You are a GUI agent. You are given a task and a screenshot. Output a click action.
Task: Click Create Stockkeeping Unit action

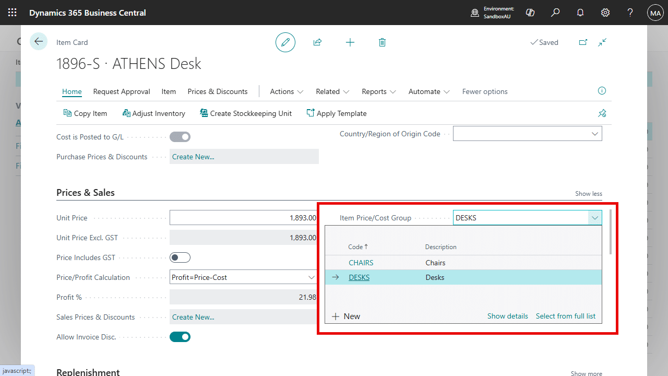click(x=246, y=113)
